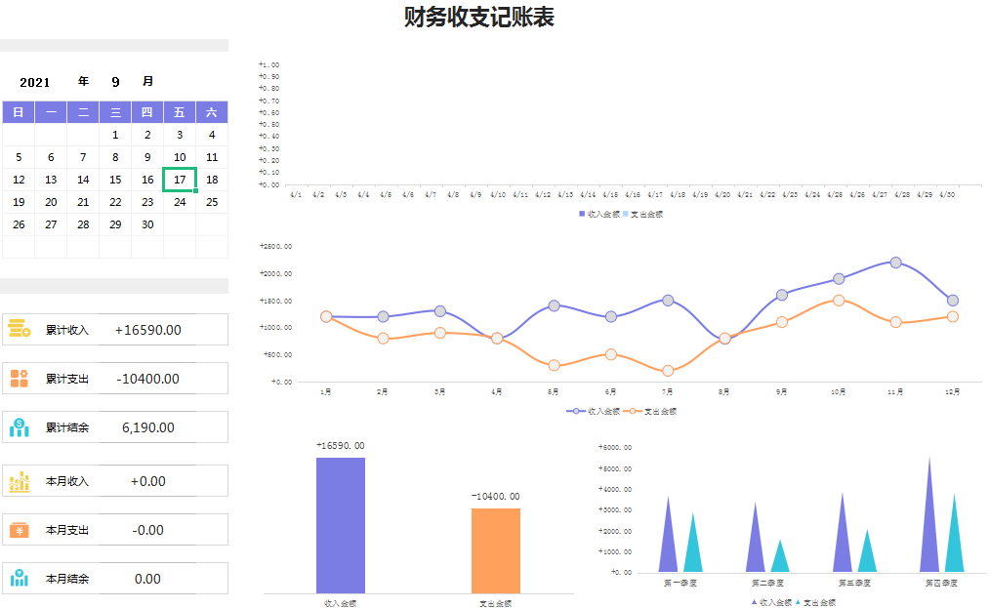Click the yellow bar icon beside 本月收入
This screenshot has width=989, height=608.
tap(20, 481)
